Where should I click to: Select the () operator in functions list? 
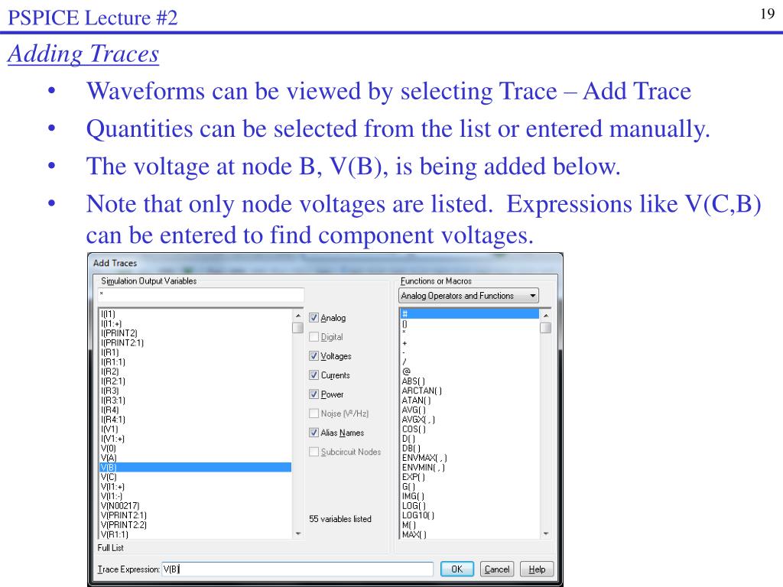[x=404, y=323]
